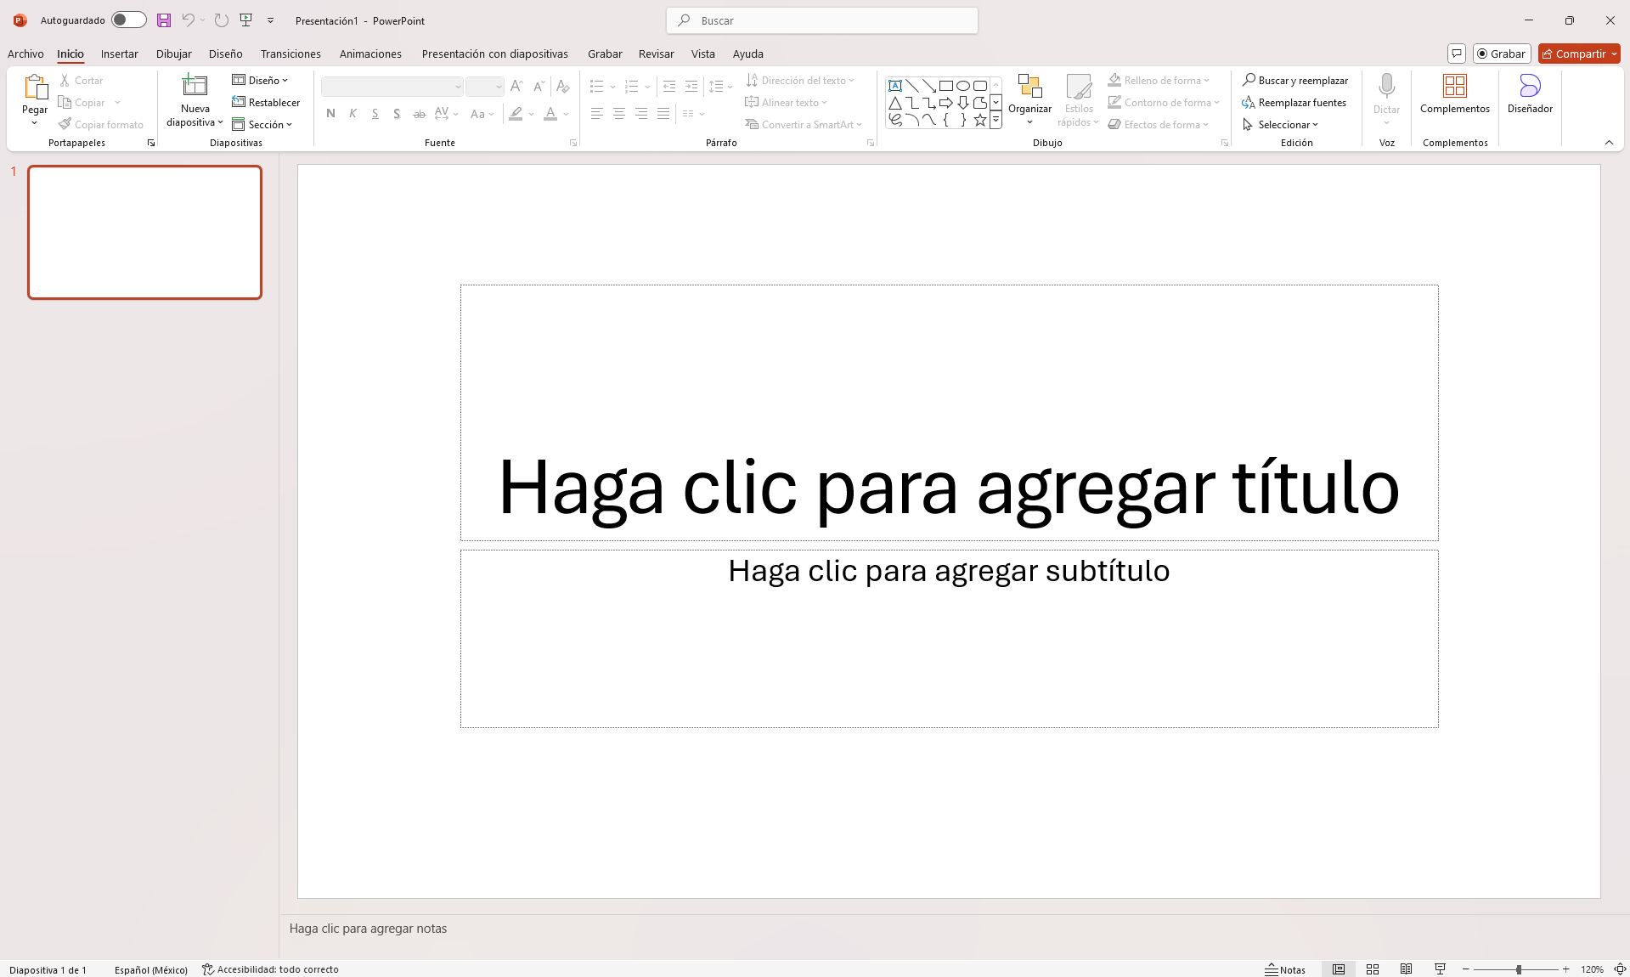Image resolution: width=1630 pixels, height=977 pixels.
Task: Toggle the Notas pane in status bar
Action: (1285, 969)
